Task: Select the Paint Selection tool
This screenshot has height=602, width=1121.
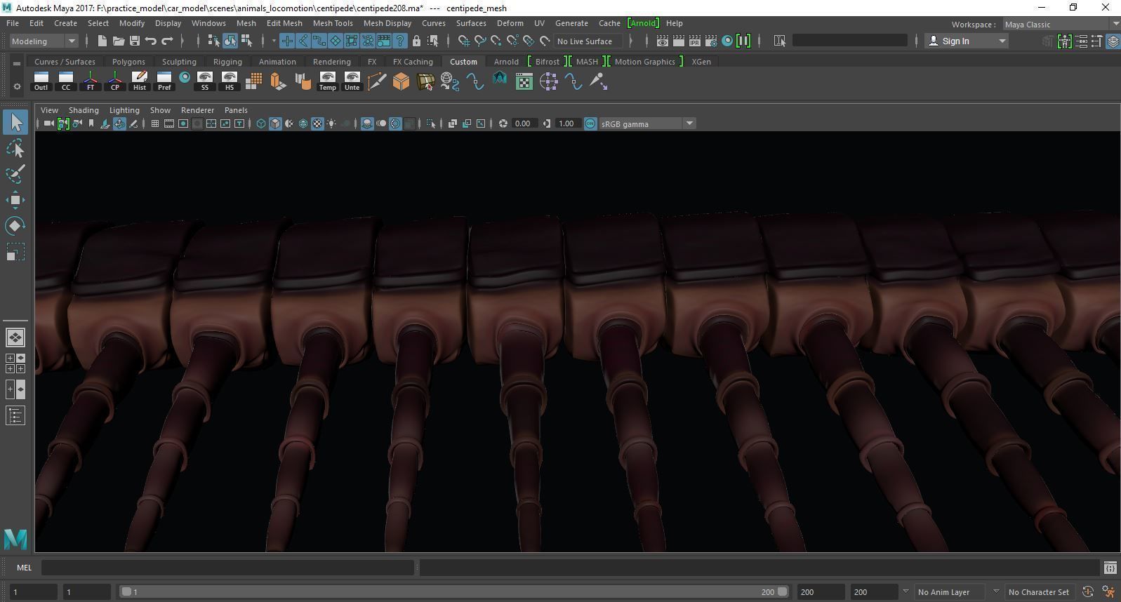Action: (x=15, y=174)
